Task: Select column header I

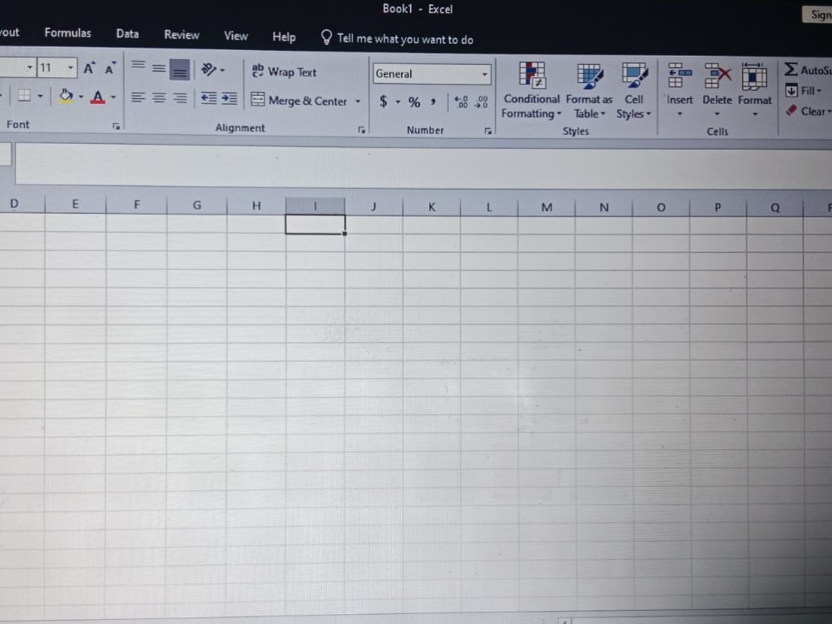Action: (315, 206)
